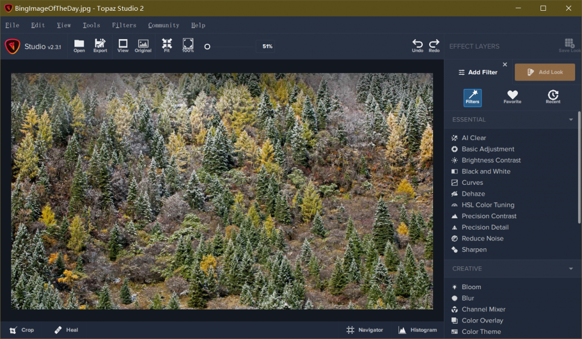Click the zoom slider handle
The height and width of the screenshot is (339, 582).
click(207, 46)
